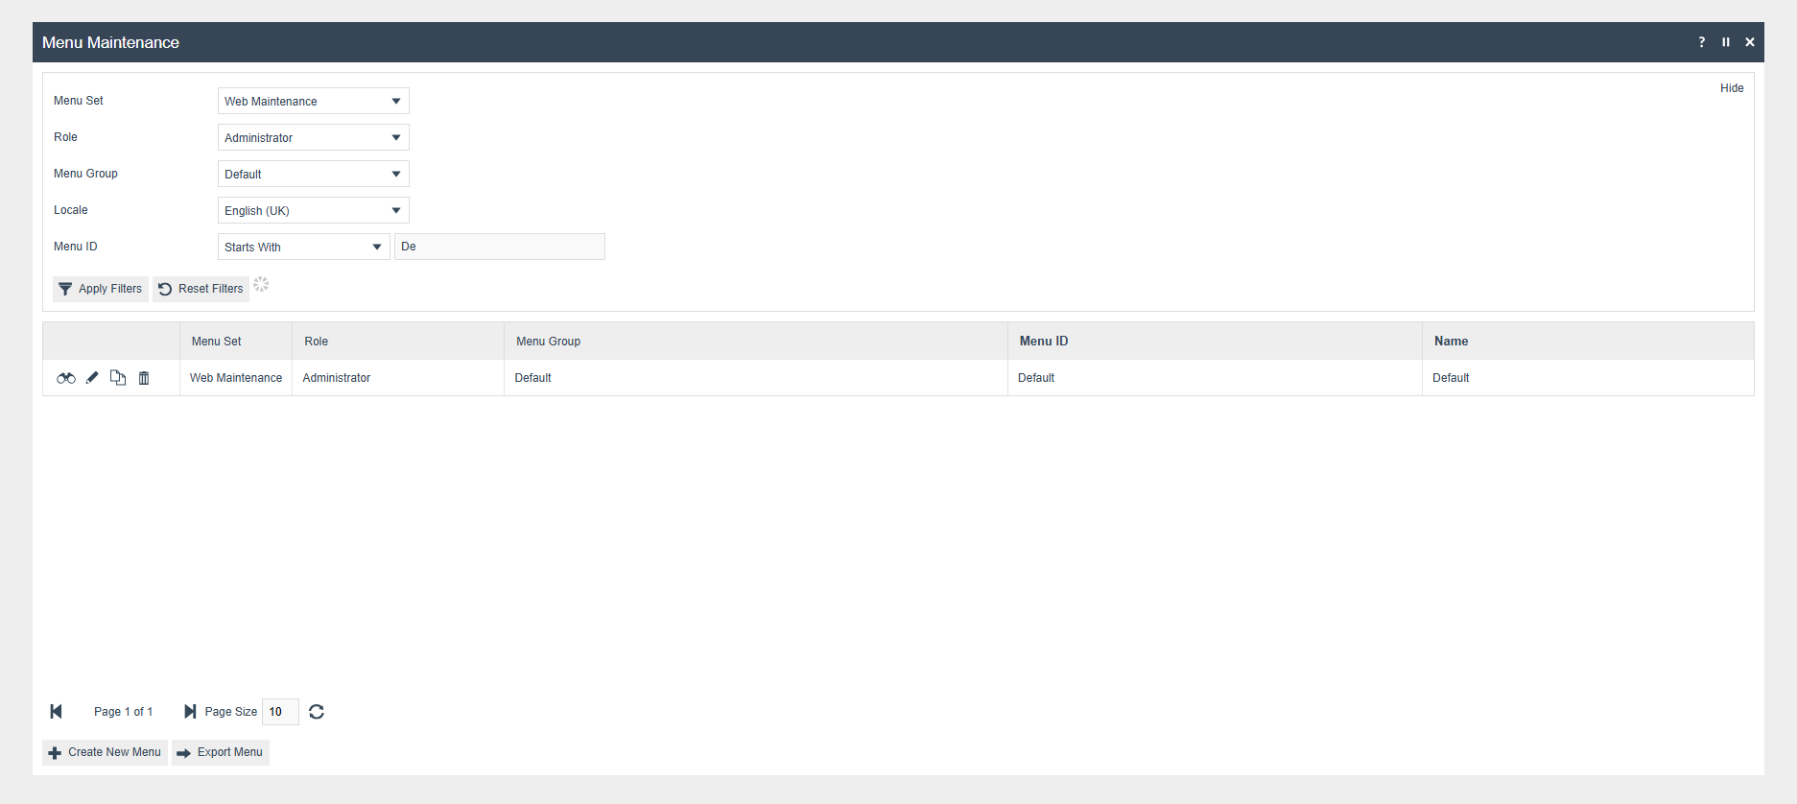This screenshot has width=1797, height=804.
Task: Delete the Default menu row with trash icon
Action: pos(144,378)
